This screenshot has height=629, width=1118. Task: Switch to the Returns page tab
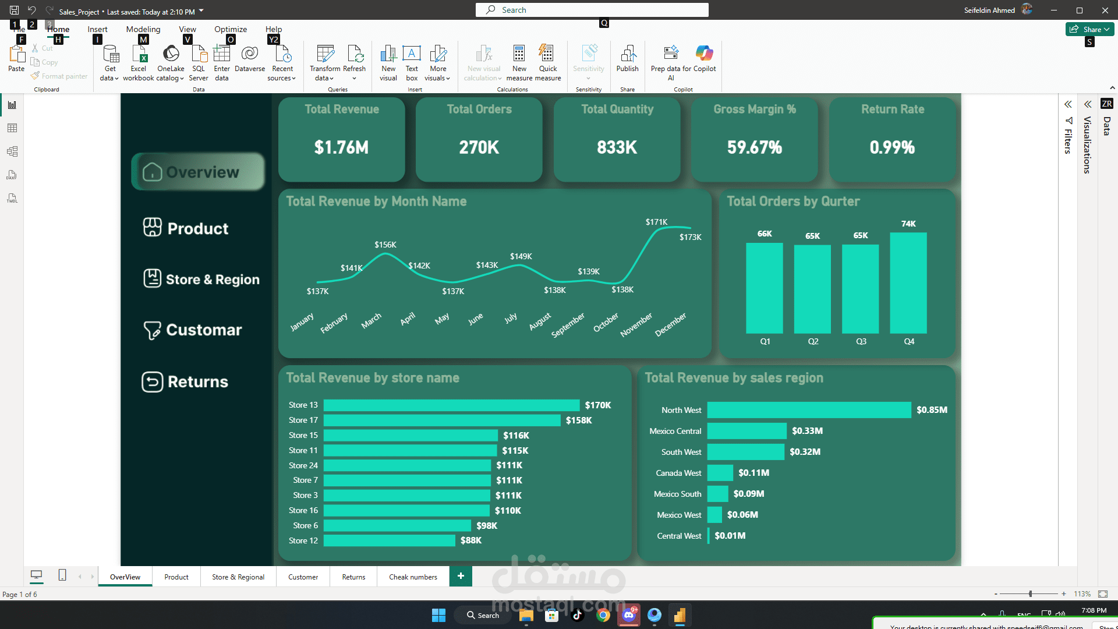coord(353,577)
